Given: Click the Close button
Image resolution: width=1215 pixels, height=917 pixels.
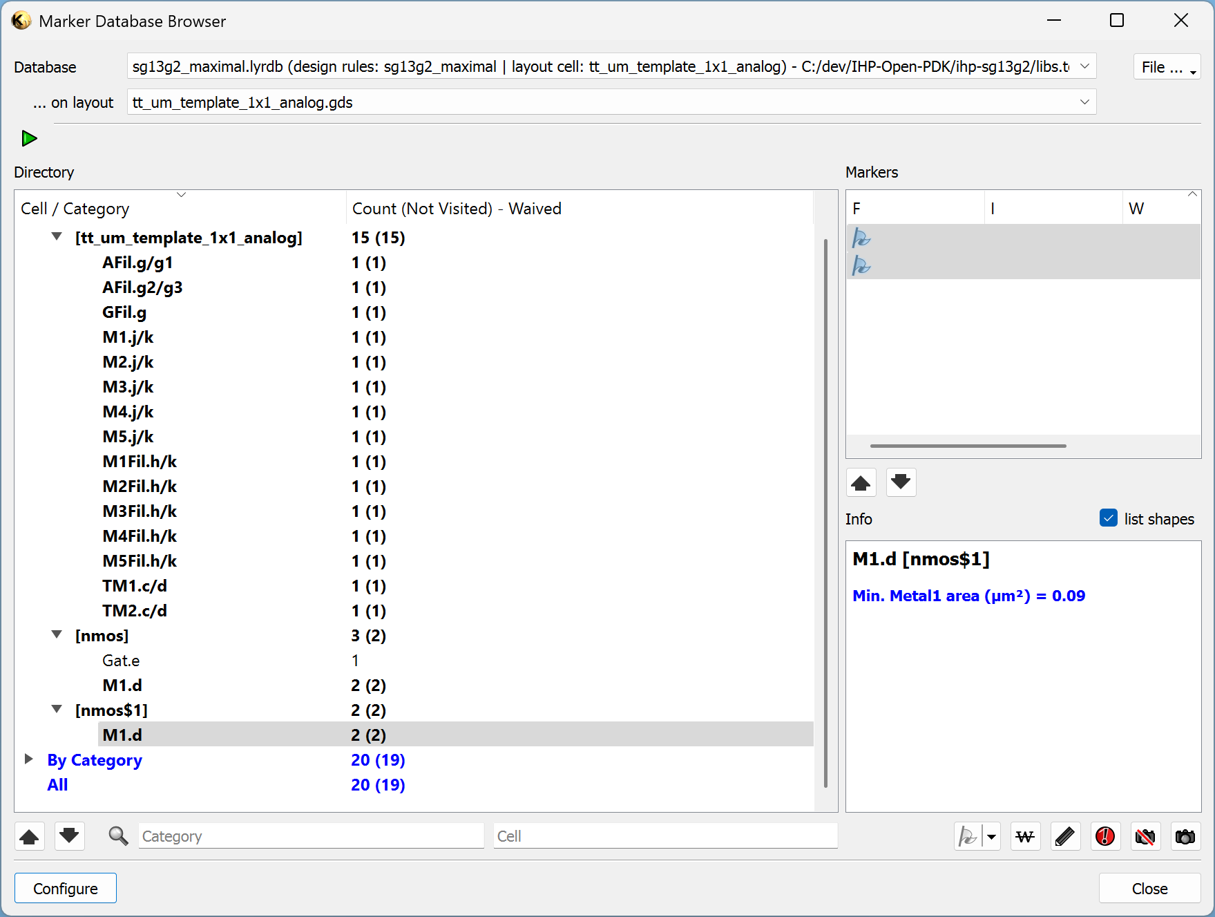Looking at the screenshot, I should (1149, 888).
